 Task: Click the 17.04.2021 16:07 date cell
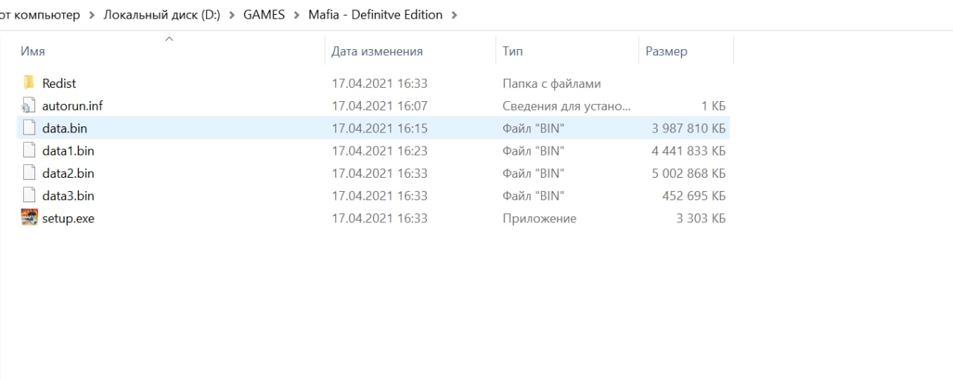(380, 106)
